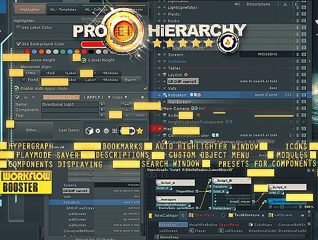Click the Descriptions column header
This screenshot has height=240, width=318.
(x=258, y=4)
